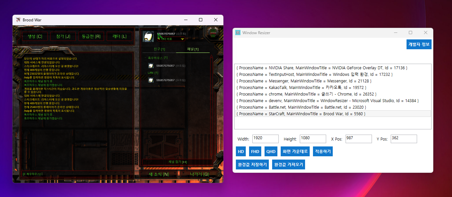Screen dimensions: 452x197
Task: Open the 자리 비움 status dropdown
Action: point(171,39)
